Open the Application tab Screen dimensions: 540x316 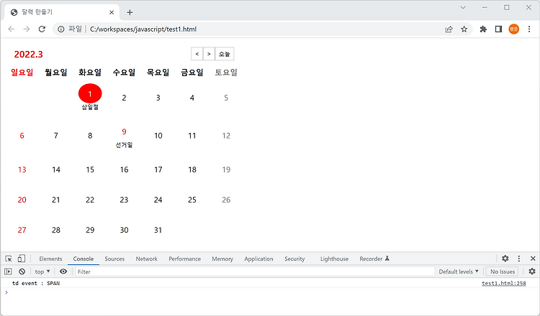coord(258,259)
